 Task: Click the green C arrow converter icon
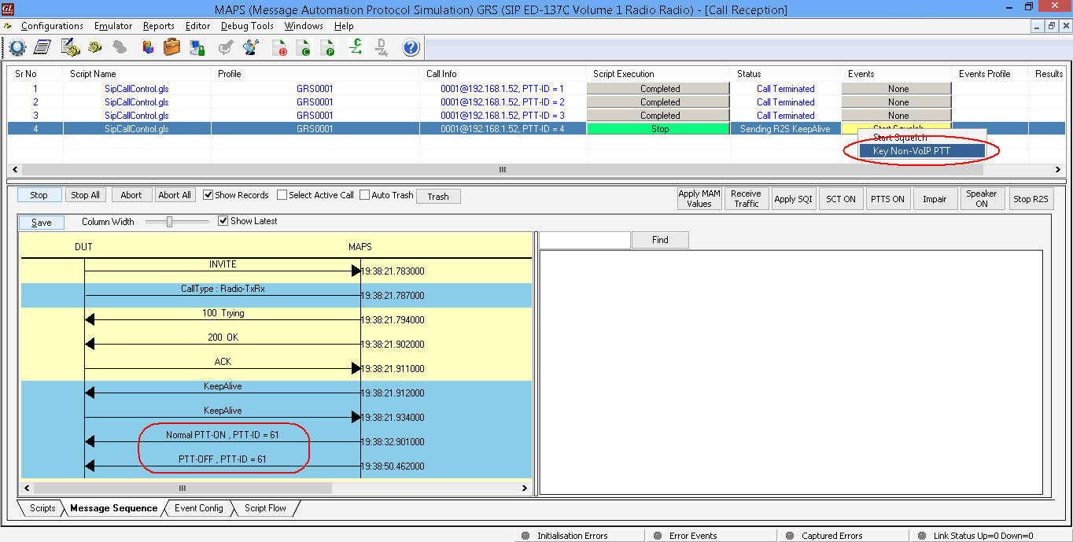coord(356,47)
